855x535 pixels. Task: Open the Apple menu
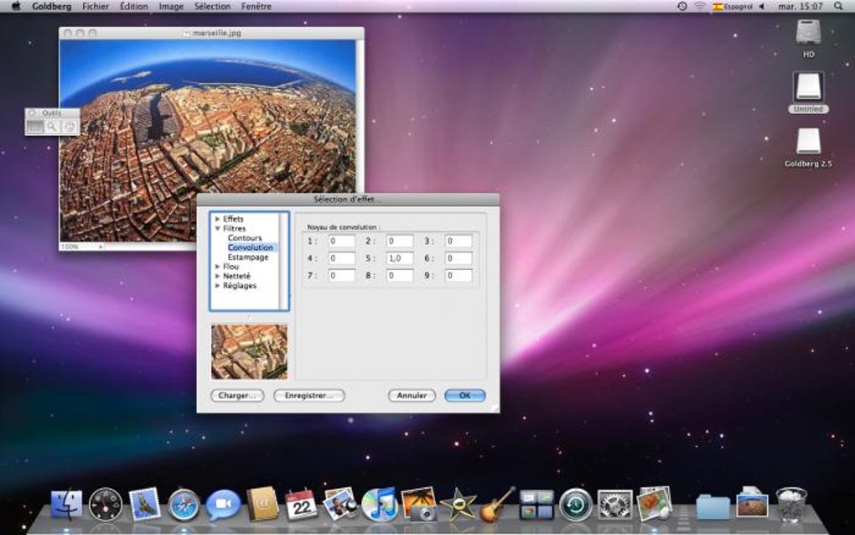(16, 7)
